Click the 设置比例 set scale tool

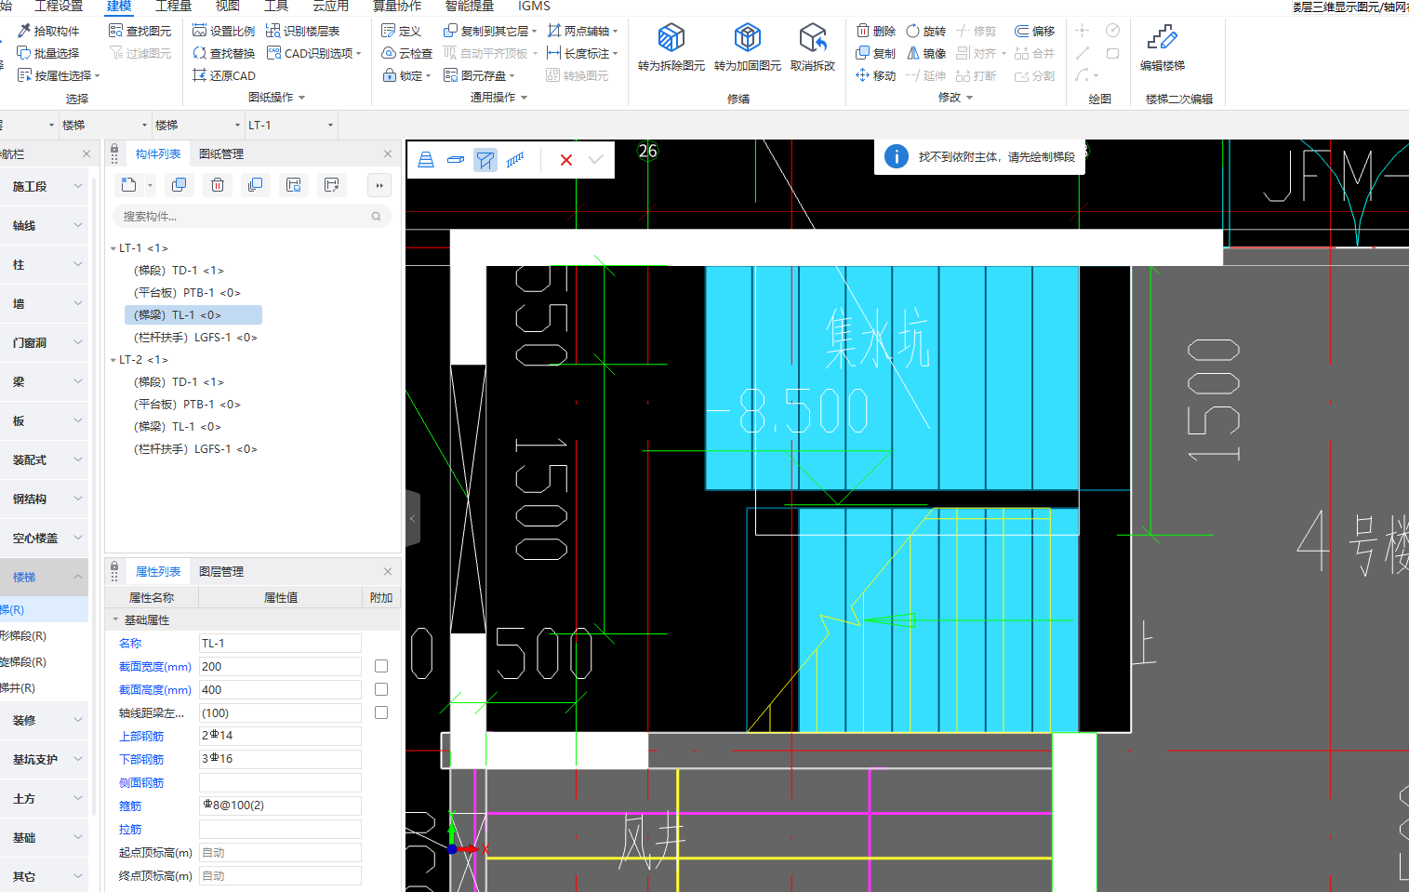[224, 31]
